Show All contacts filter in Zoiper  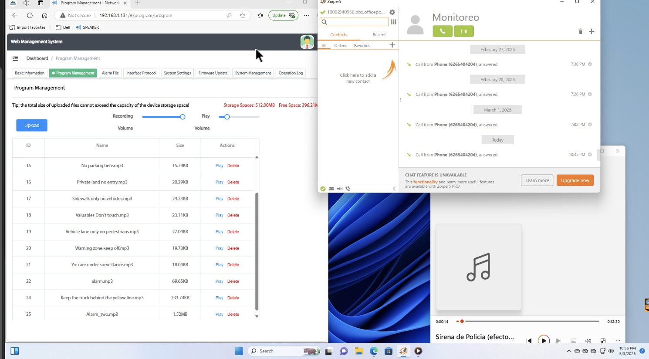(324, 46)
